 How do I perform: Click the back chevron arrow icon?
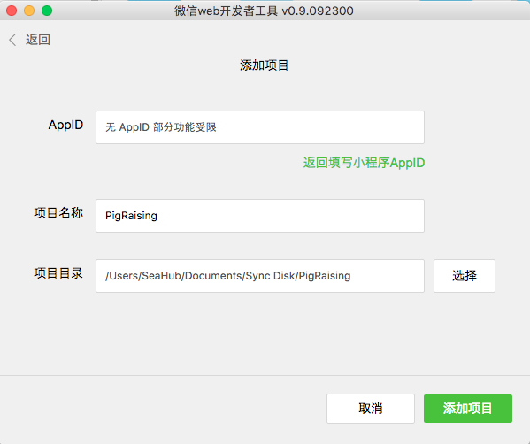coord(12,40)
